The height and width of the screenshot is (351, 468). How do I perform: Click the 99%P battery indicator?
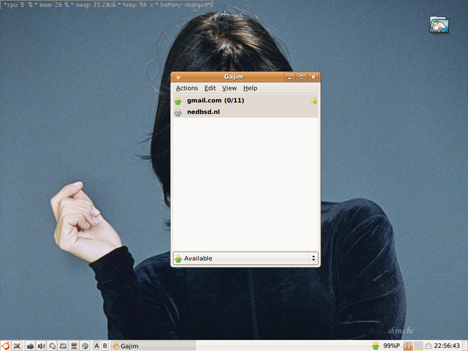(x=392, y=346)
